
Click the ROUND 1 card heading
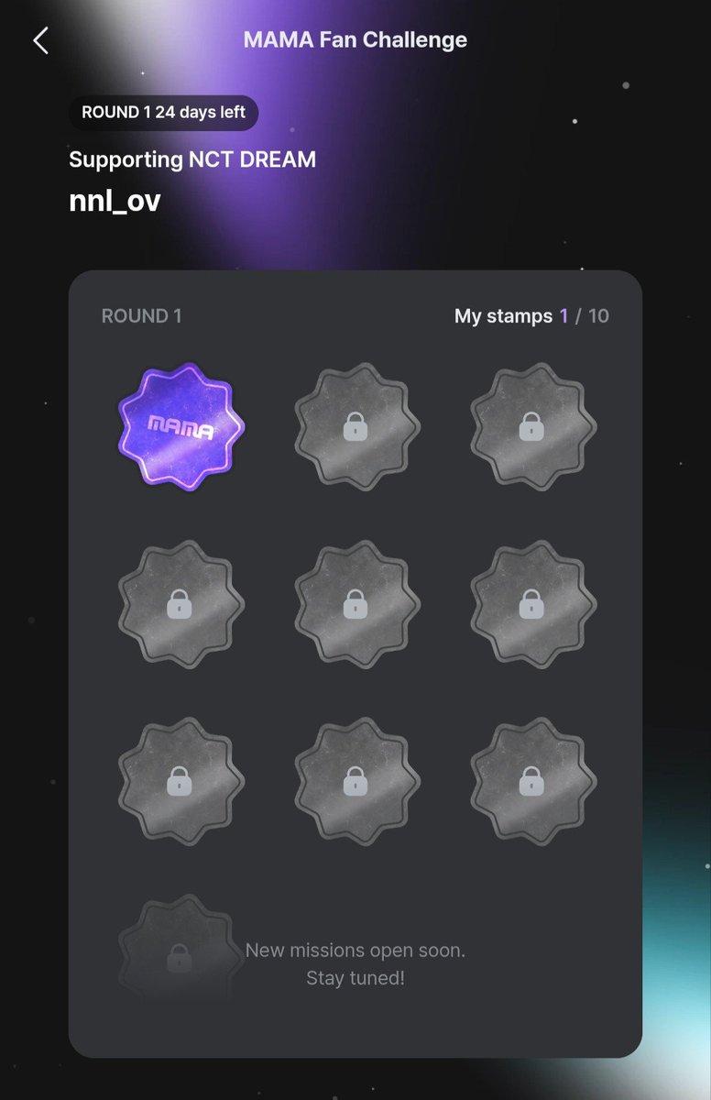pyautogui.click(x=142, y=316)
